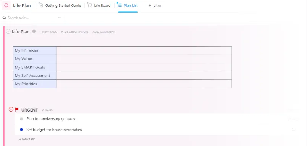
Task: Click ADD COMMENT link
Action: coord(104,32)
